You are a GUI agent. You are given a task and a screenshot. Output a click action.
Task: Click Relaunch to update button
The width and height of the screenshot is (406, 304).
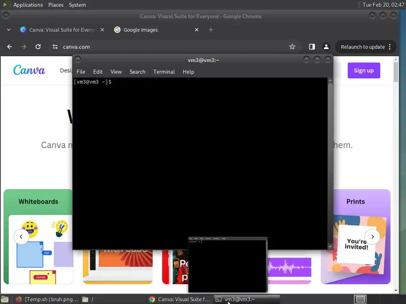(362, 47)
